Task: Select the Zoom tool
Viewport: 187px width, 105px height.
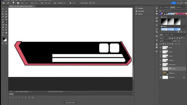Action: [x=3, y=35]
